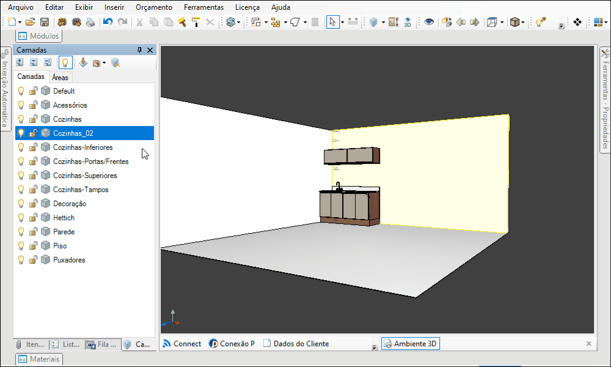Open the dropdown arrow beside the dollar icon
611x367 pixels.
(238, 22)
